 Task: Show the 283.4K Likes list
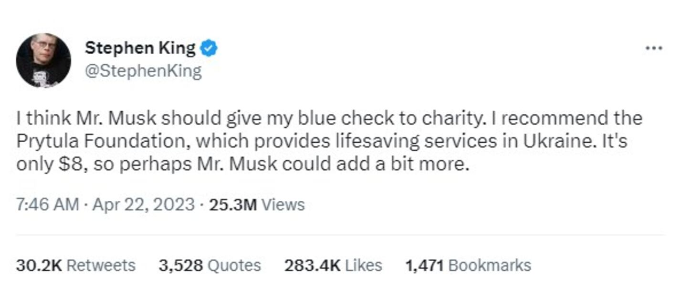[x=333, y=265]
